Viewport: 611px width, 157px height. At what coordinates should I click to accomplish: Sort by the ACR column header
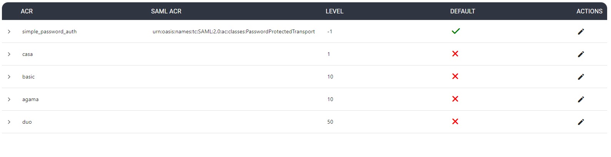27,11
